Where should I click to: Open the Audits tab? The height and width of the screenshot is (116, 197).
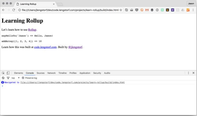pos(107,73)
